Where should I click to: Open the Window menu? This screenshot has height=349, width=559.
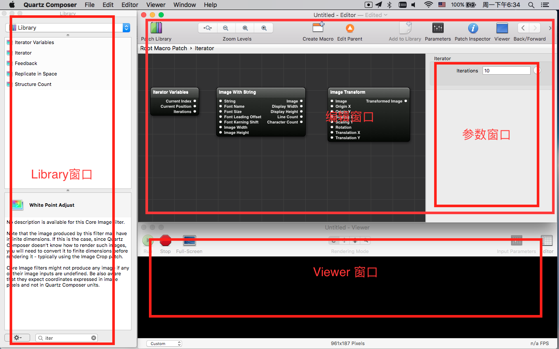[x=185, y=5]
